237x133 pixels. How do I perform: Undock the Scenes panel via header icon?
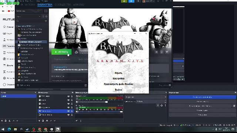pyautogui.click(x=35, y=92)
